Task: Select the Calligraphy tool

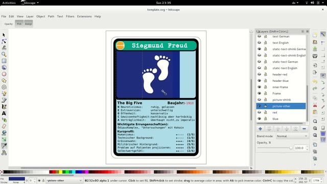Action: click(4, 107)
